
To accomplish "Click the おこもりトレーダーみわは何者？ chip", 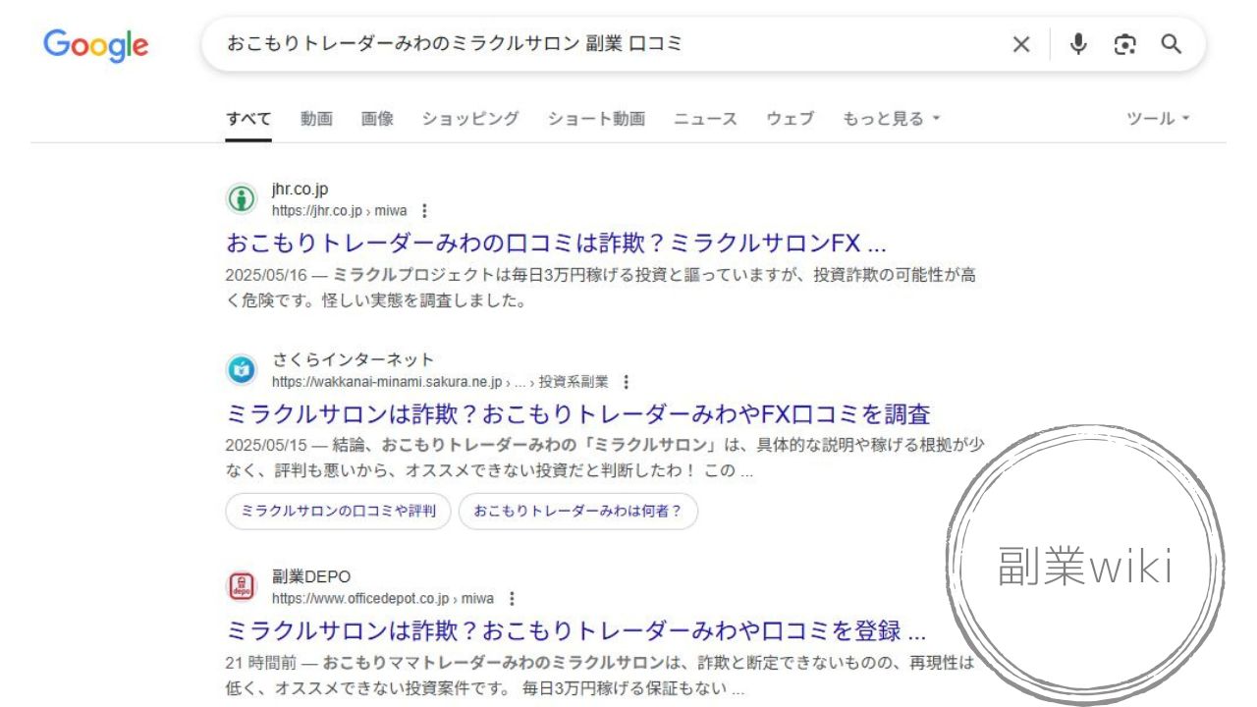I will point(578,512).
